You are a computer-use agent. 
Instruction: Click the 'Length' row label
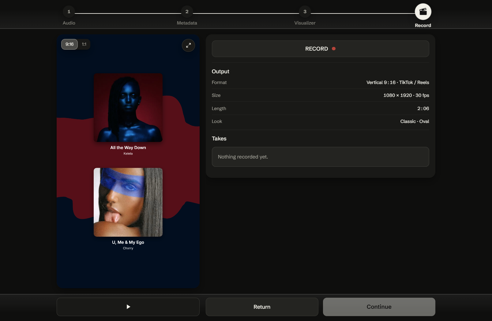coord(219,109)
